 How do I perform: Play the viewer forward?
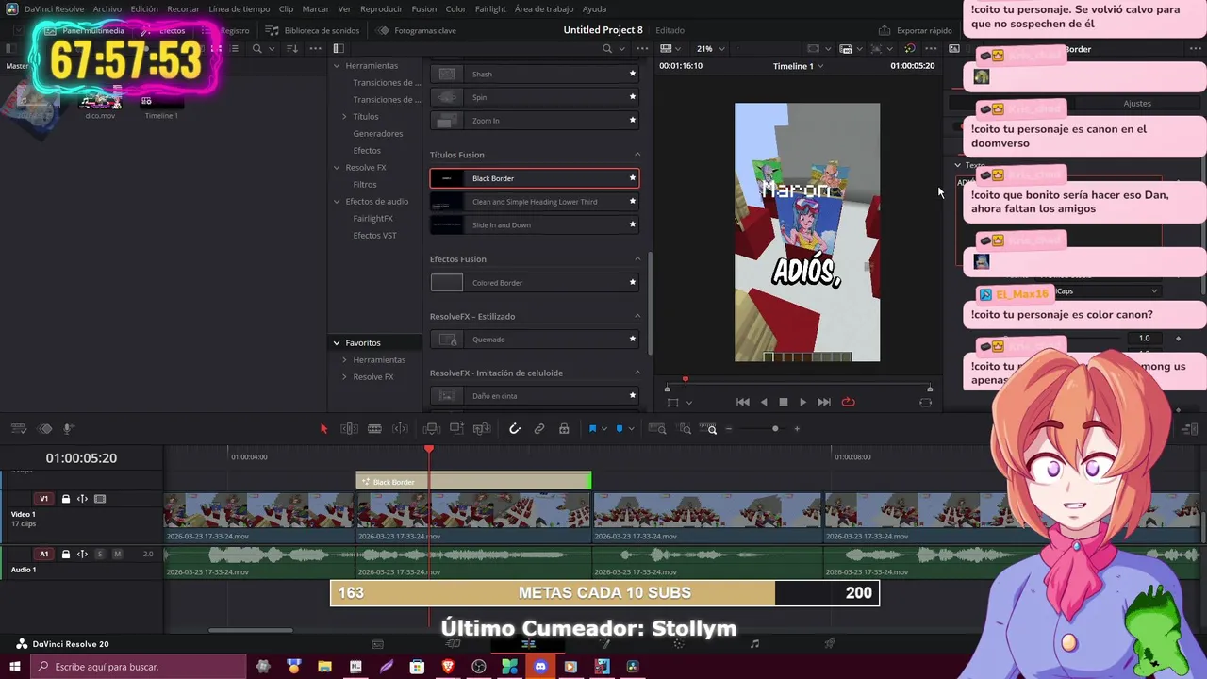pyautogui.click(x=802, y=402)
